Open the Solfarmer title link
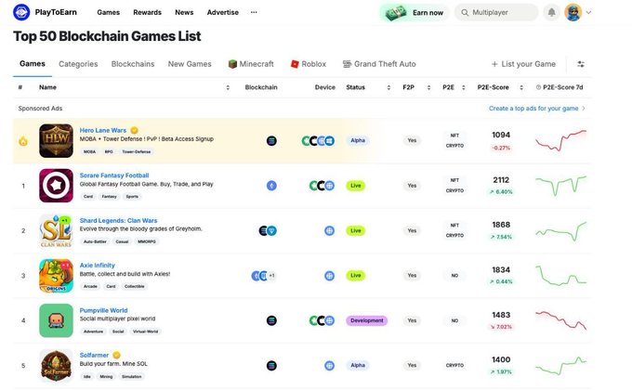Screen dimensions: 632x390 tap(94, 355)
